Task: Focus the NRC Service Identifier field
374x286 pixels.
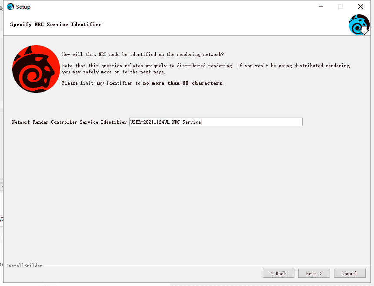Action: tap(216, 122)
